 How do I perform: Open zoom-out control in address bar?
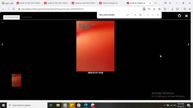pyautogui.click(x=149, y=9)
